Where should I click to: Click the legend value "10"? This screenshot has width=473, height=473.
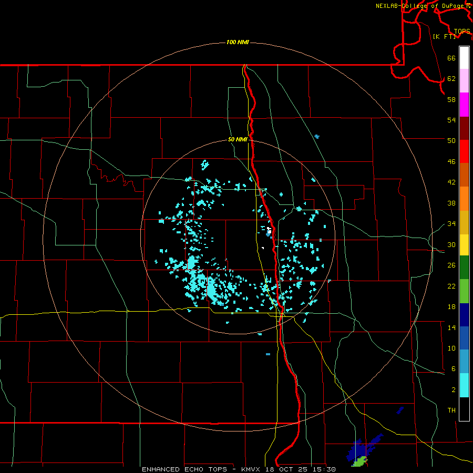click(451, 348)
